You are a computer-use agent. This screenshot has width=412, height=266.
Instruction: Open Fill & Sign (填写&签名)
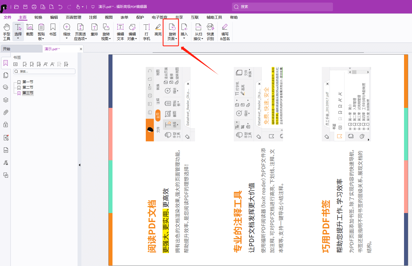click(x=225, y=32)
